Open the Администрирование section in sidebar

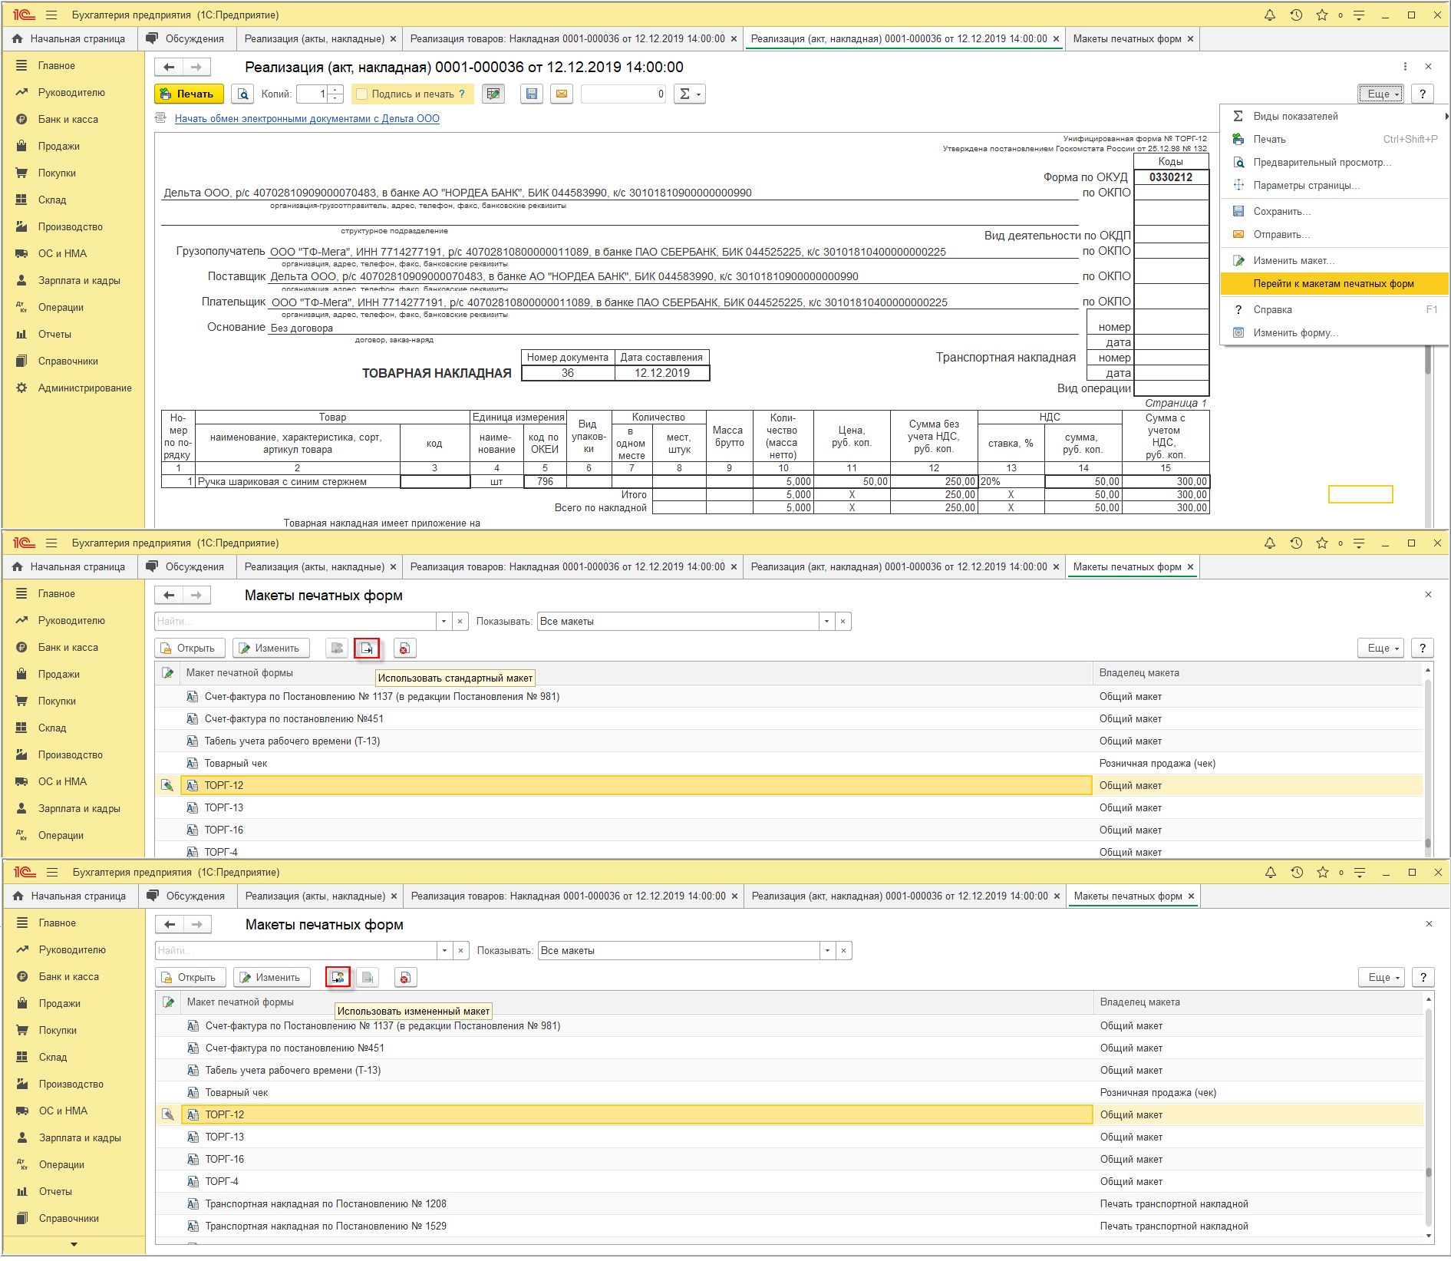click(74, 388)
